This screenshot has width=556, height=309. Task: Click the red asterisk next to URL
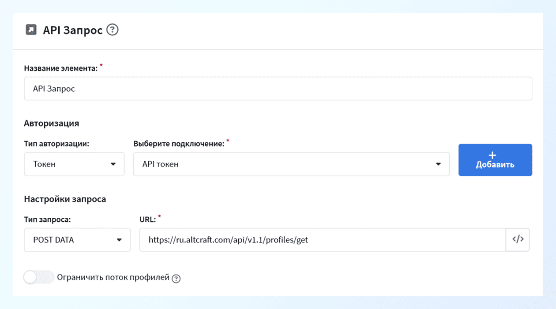(158, 216)
